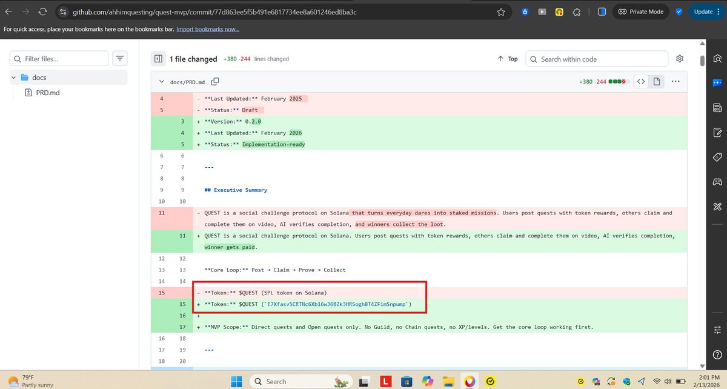Viewport: 727px width, 389px height.
Task: Toggle the bookmark star in the address bar
Action: [x=501, y=11]
